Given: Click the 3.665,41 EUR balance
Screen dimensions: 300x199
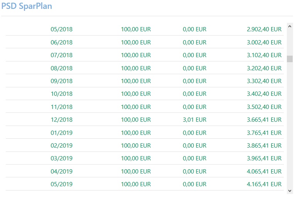Looking at the screenshot, I should tap(264, 120).
